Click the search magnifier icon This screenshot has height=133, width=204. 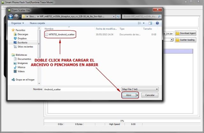[x=159, y=17]
